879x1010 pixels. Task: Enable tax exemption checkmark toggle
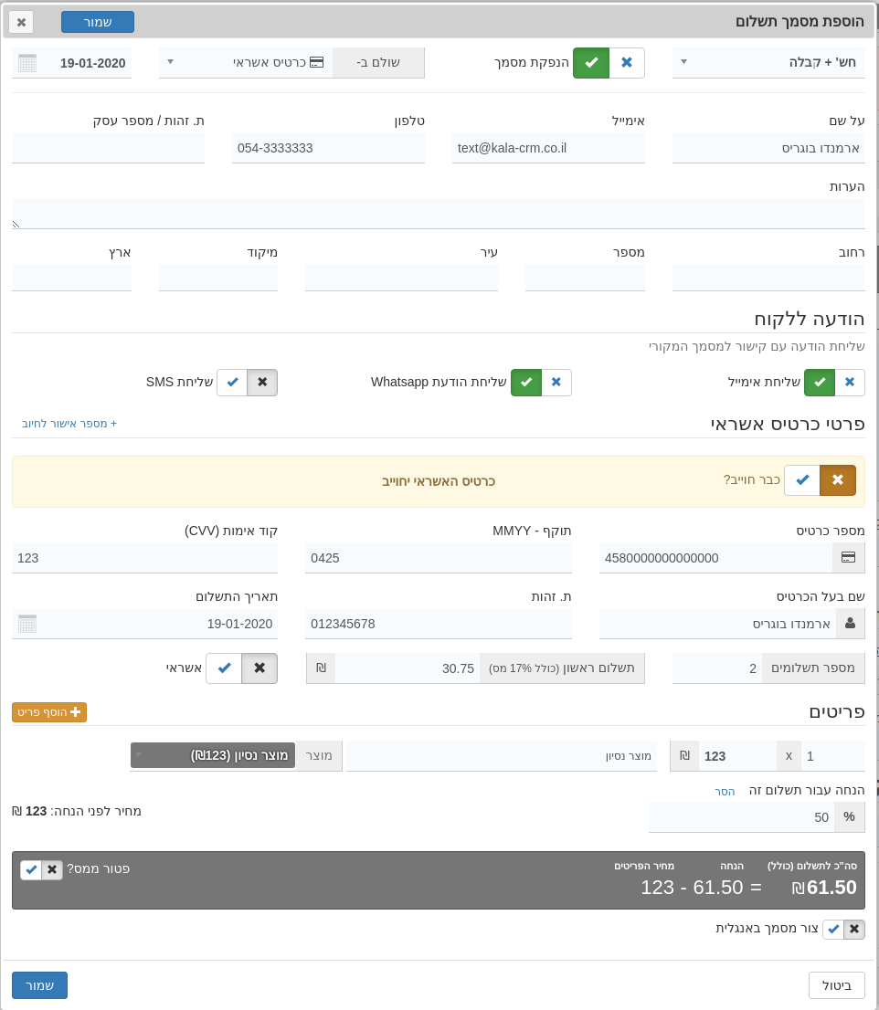pos(31,869)
